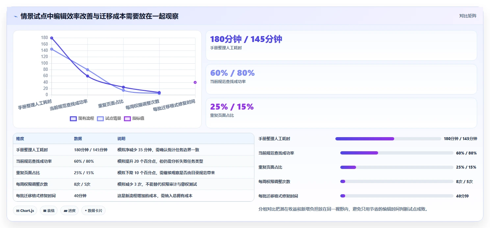This screenshot has width=490, height=228.
Task: Click the 现有流程 point at 60 on chart
Action: pos(88,76)
